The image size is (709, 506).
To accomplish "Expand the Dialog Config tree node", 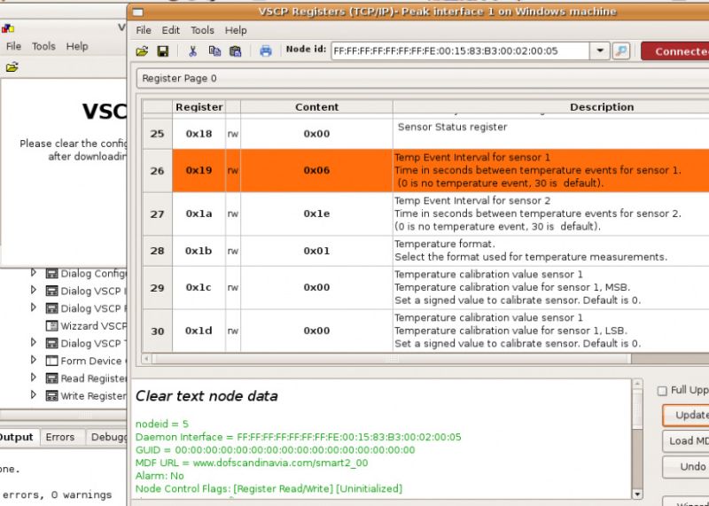I will click(33, 273).
